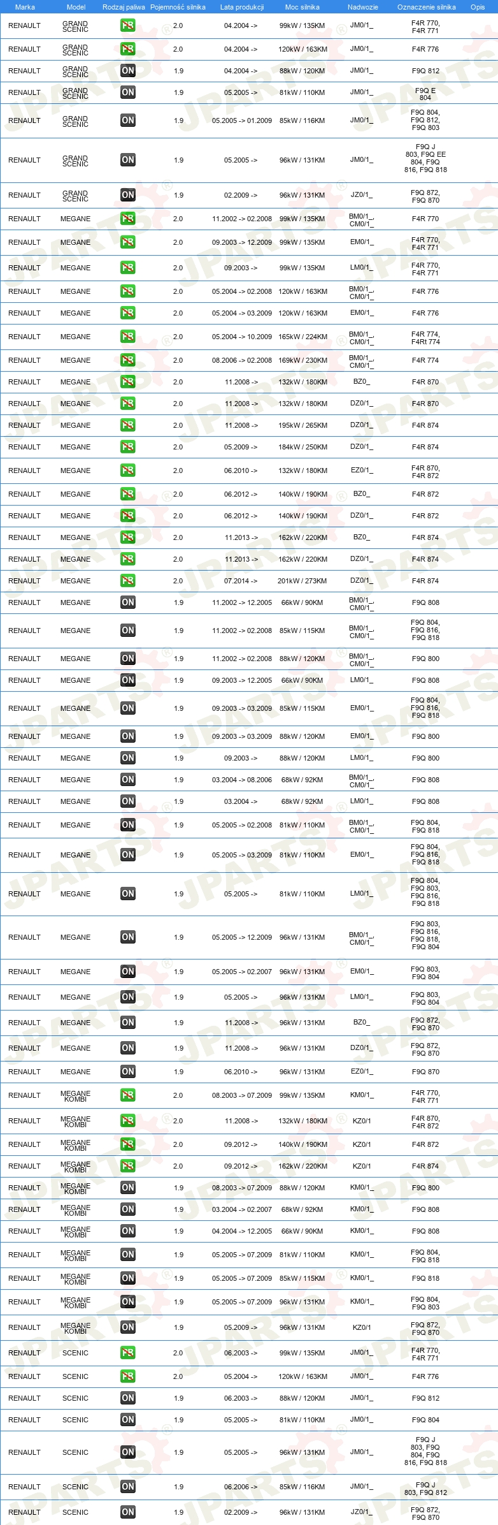Click the Lata produkcji column header
This screenshot has width=498, height=1525.
242,7
